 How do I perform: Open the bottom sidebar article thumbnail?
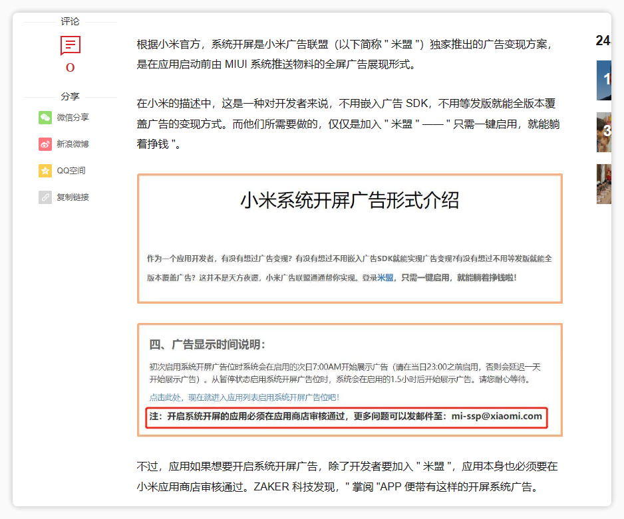point(603,184)
